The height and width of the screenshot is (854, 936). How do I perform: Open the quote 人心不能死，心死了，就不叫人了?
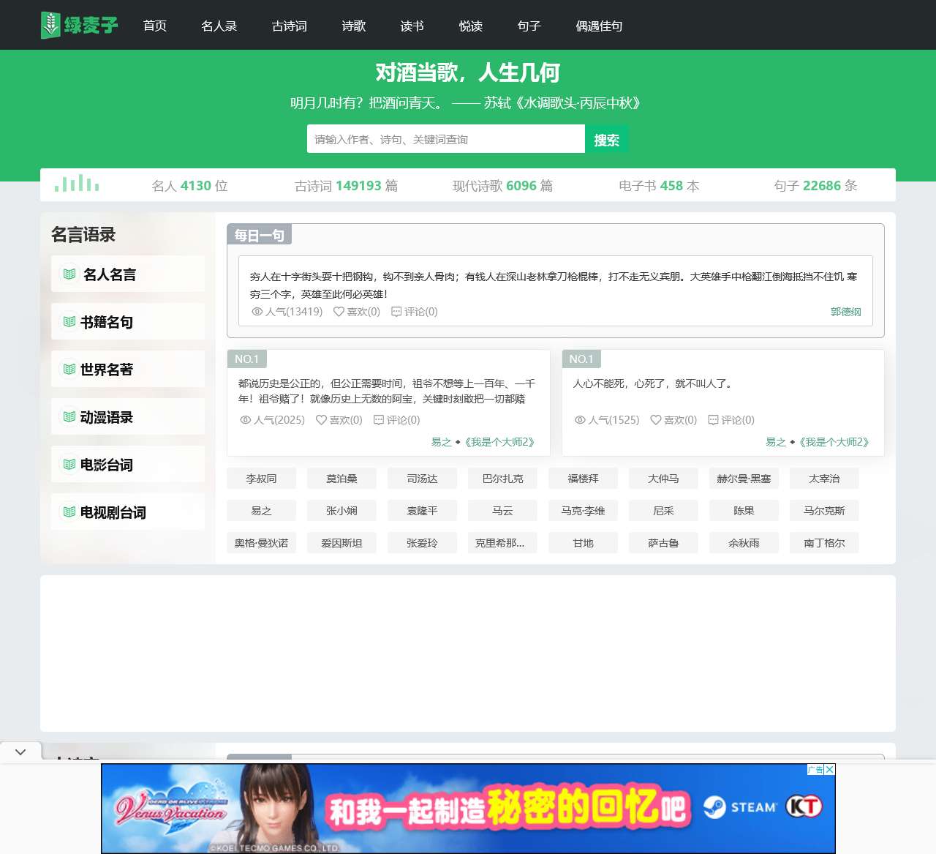[653, 383]
